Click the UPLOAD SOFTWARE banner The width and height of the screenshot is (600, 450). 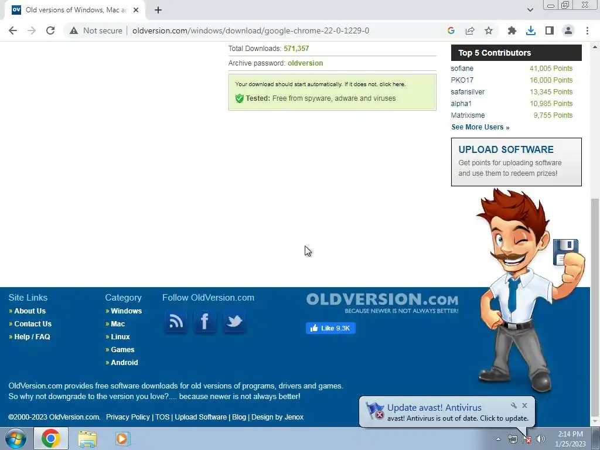coord(516,162)
